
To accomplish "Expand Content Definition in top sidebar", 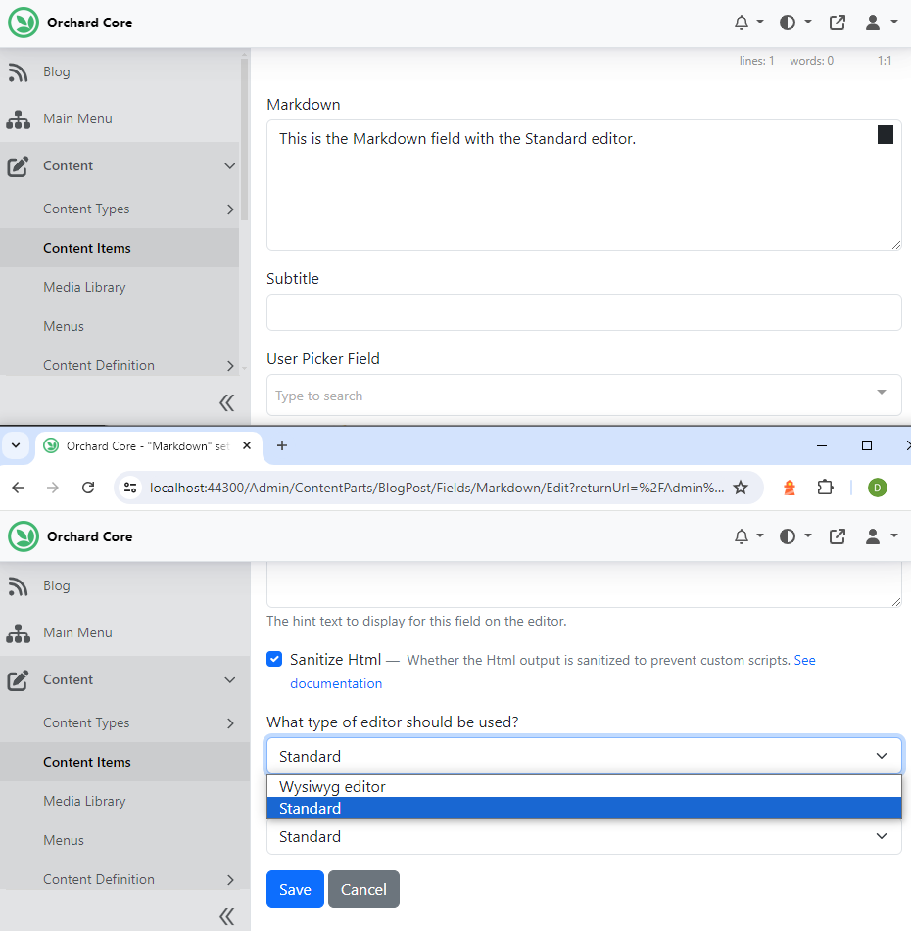I will click(230, 366).
